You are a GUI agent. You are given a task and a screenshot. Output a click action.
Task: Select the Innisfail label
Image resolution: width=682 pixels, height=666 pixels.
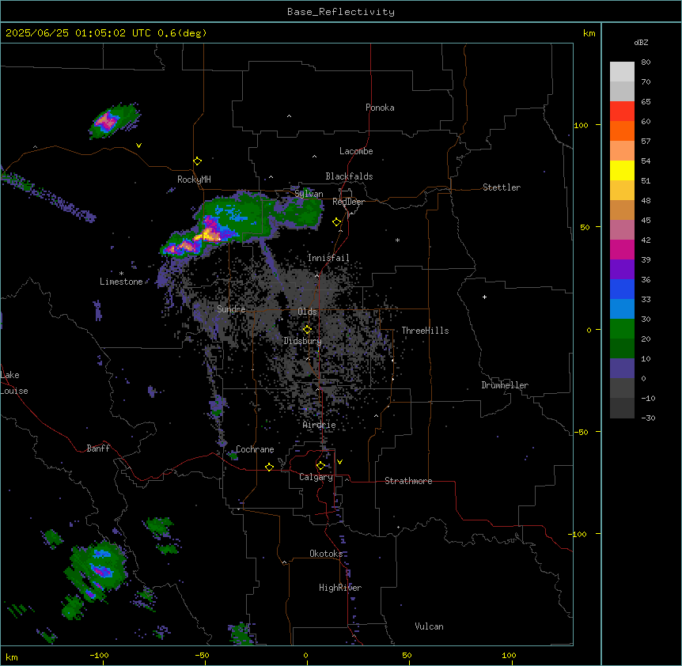[x=328, y=258]
